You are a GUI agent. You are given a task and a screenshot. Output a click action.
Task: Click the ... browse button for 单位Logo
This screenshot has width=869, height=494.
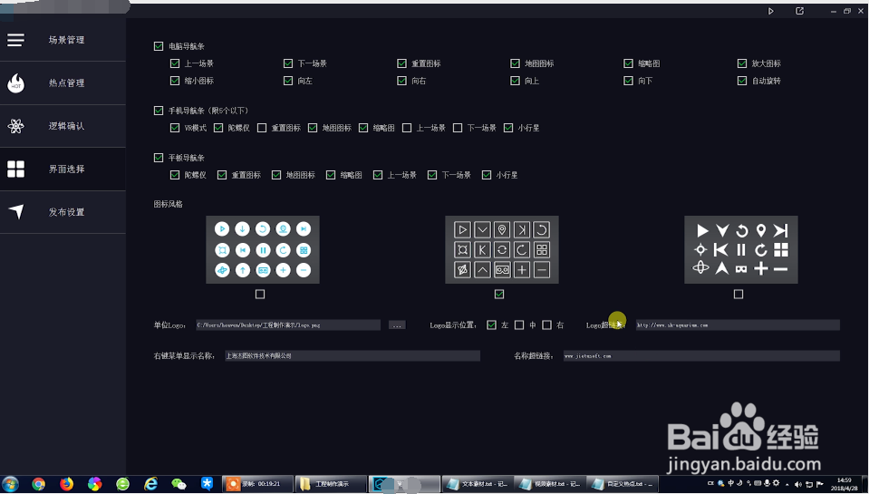[397, 325]
